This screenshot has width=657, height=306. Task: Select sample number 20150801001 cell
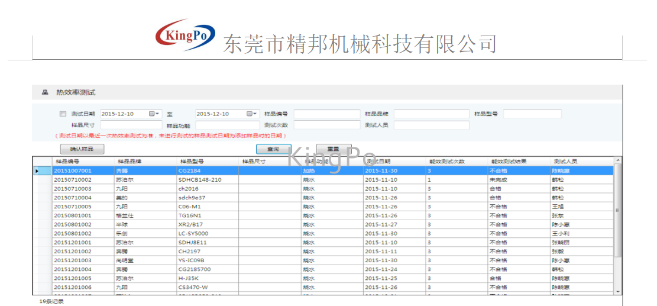point(83,215)
